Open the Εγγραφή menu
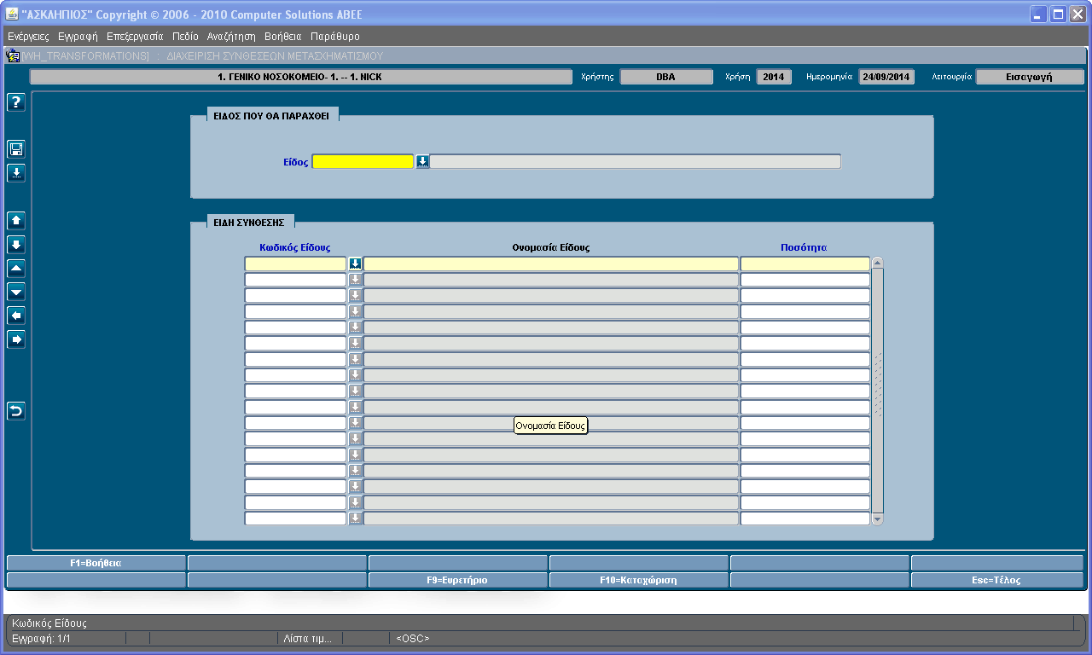This screenshot has width=1092, height=655. tap(78, 37)
